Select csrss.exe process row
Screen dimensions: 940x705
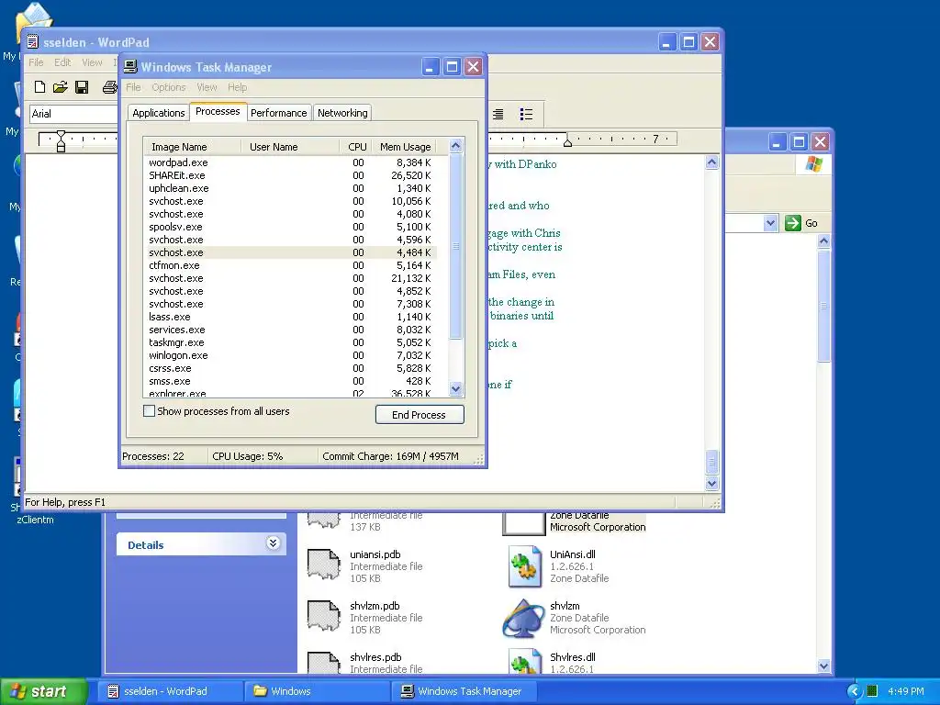tap(290, 368)
